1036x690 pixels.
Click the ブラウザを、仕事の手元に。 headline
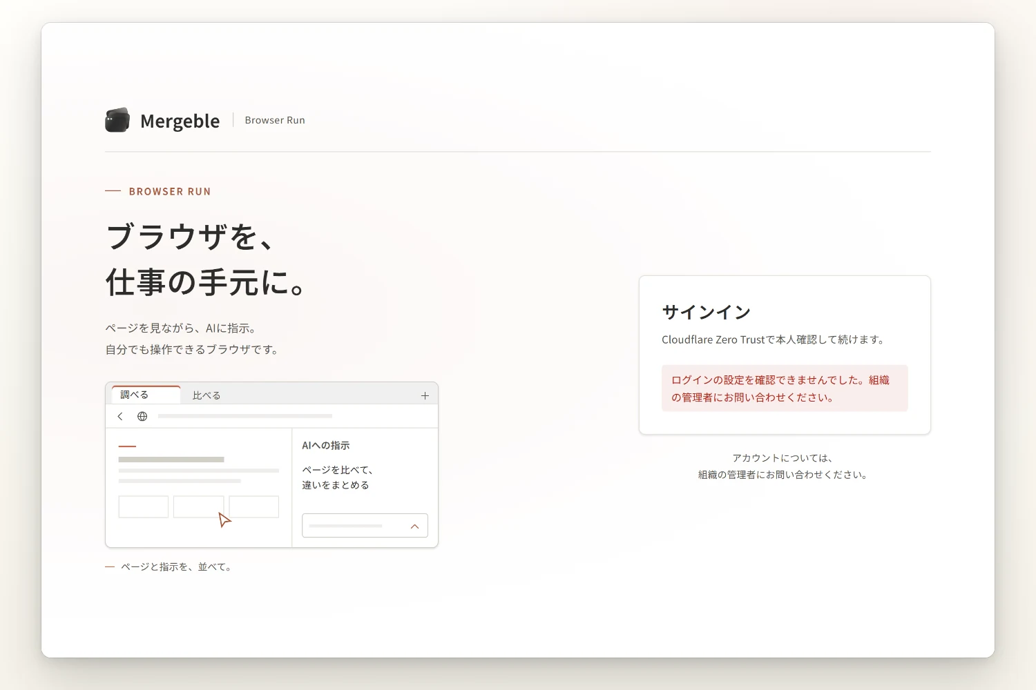207,259
